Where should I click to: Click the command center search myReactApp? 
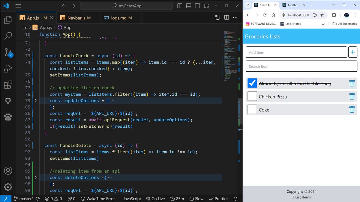126,6
